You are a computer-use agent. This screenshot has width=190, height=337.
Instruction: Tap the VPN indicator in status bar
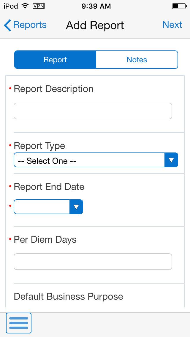click(38, 6)
